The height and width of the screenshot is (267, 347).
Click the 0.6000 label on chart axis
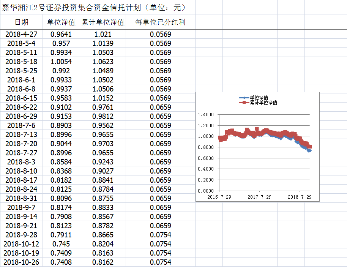point(206,158)
